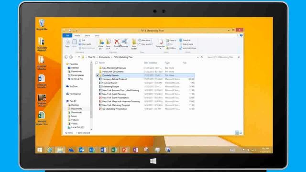Click Select none in the ribbon
306x172 pixels.
(186, 44)
